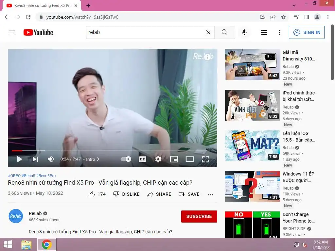
Task: Clear the search box text
Action: click(208, 32)
